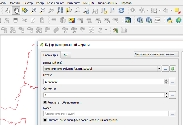
Task: Click the iterate features icon beside layer selector
Action: (x=172, y=69)
